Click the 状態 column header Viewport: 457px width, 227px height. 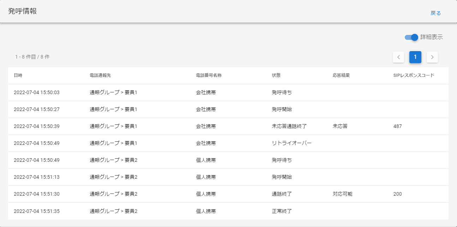coord(276,75)
